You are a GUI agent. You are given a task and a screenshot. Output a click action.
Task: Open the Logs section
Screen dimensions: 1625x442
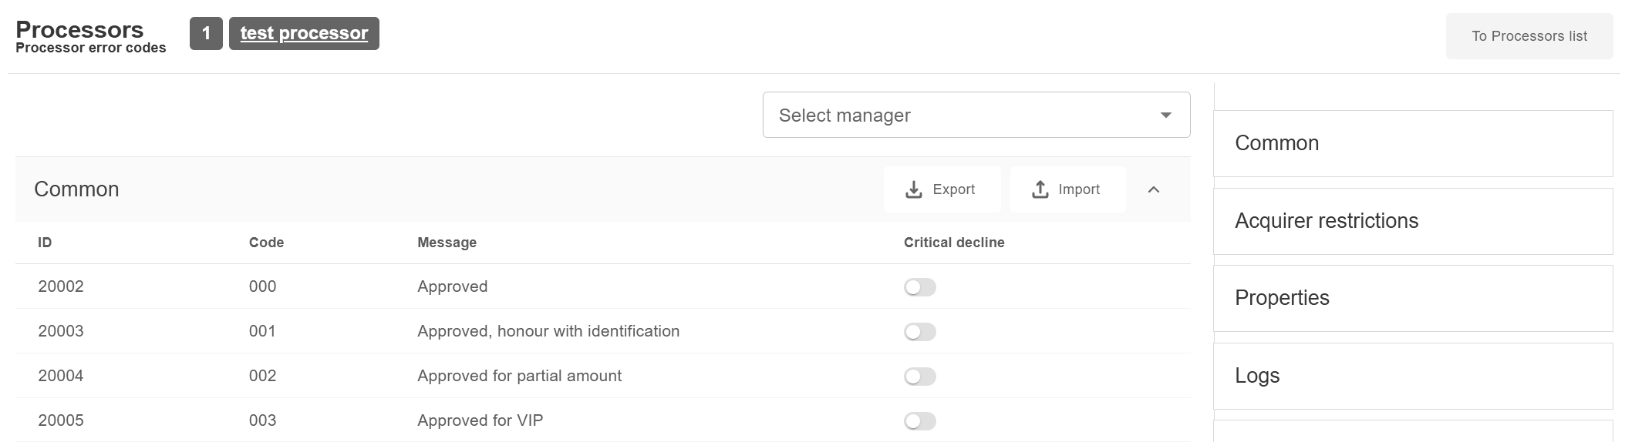pyautogui.click(x=1412, y=376)
